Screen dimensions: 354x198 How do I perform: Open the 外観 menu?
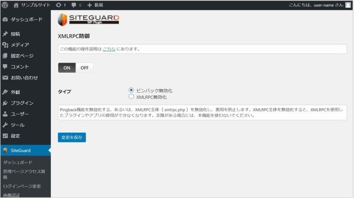coord(26,92)
